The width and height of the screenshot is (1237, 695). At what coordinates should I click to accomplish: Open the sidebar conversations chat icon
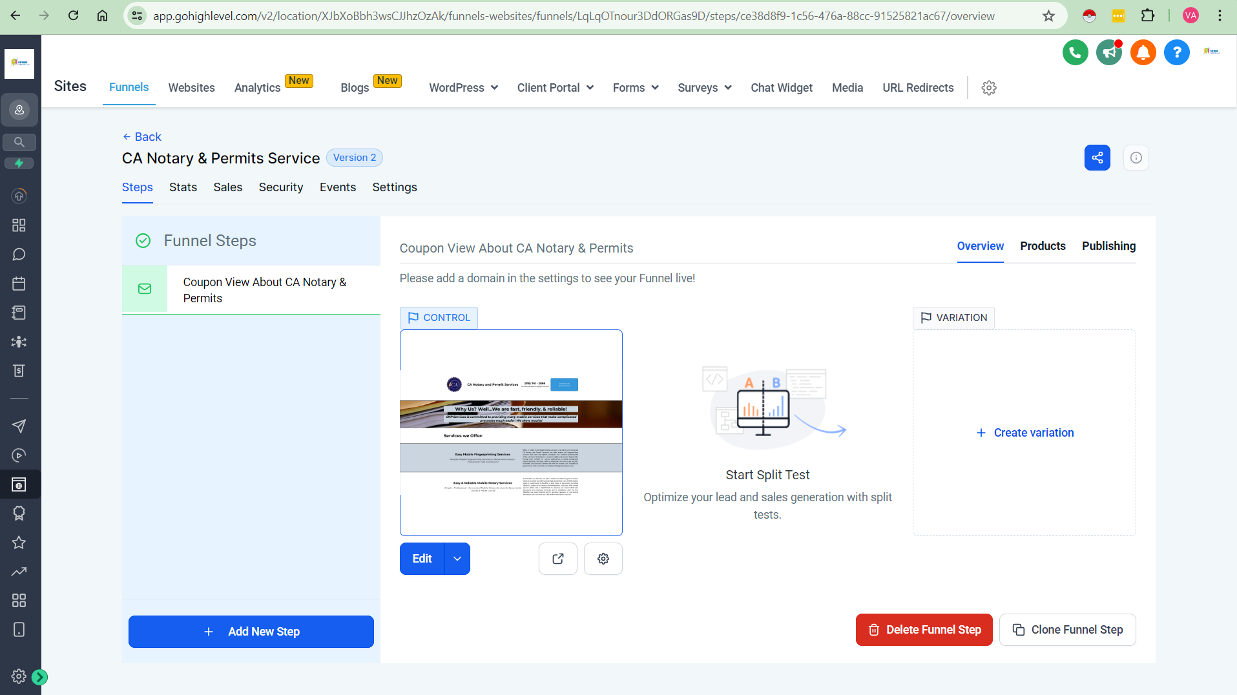pyautogui.click(x=19, y=254)
